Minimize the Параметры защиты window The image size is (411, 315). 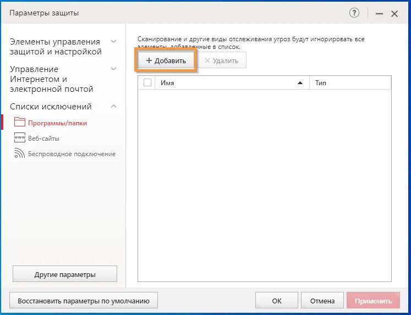(379, 14)
